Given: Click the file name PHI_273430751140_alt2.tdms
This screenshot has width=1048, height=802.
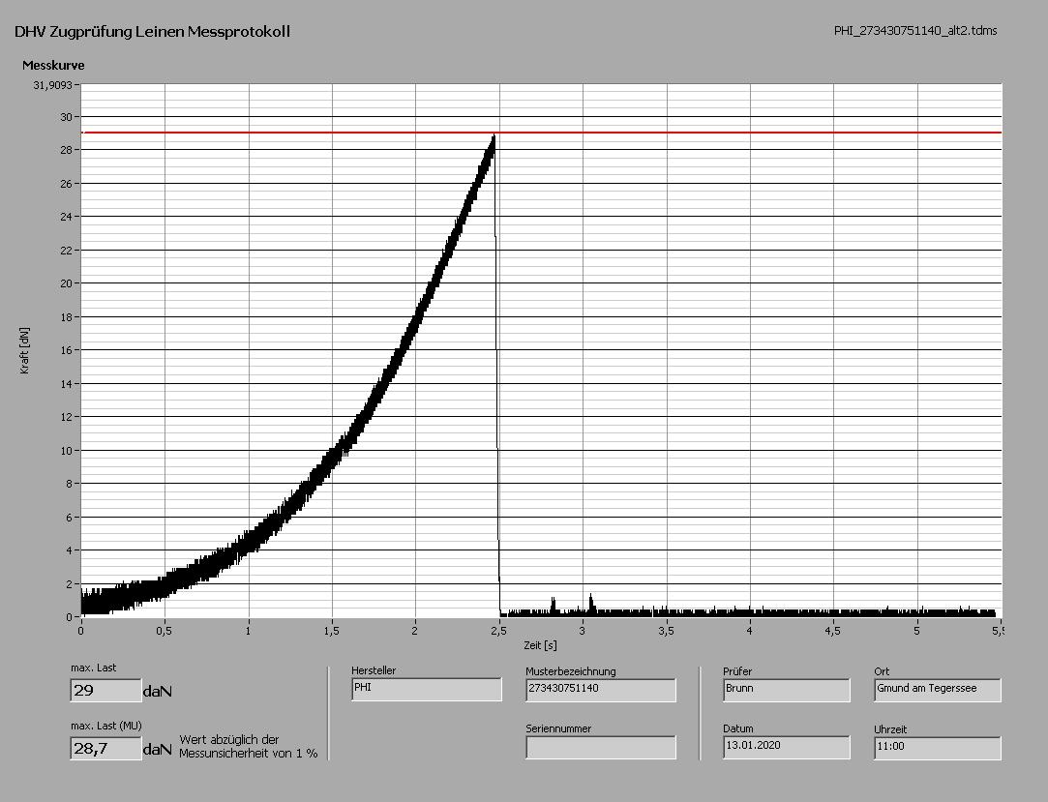Looking at the screenshot, I should pos(915,31).
